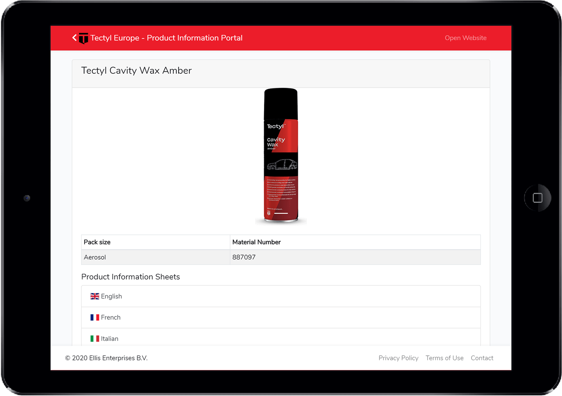The image size is (562, 396).
Task: Click the French flag icon
Action: pyautogui.click(x=95, y=317)
